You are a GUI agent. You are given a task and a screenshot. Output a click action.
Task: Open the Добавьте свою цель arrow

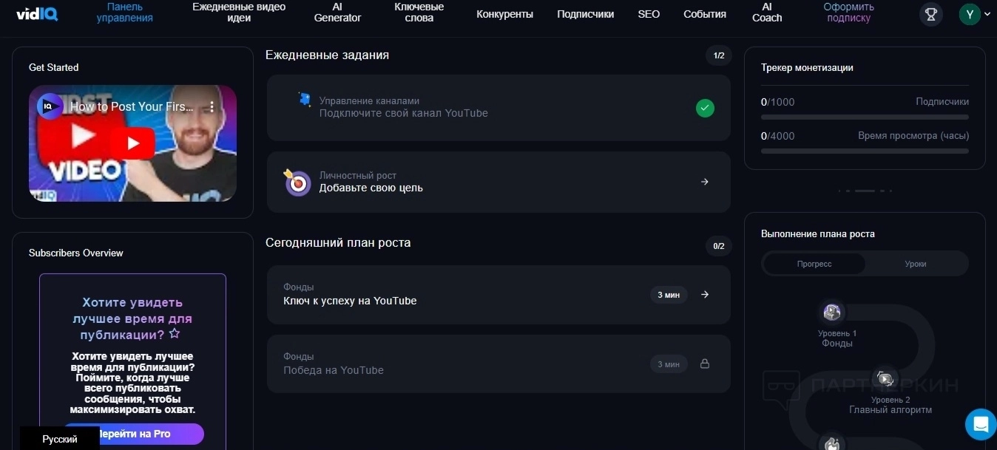pyautogui.click(x=705, y=182)
